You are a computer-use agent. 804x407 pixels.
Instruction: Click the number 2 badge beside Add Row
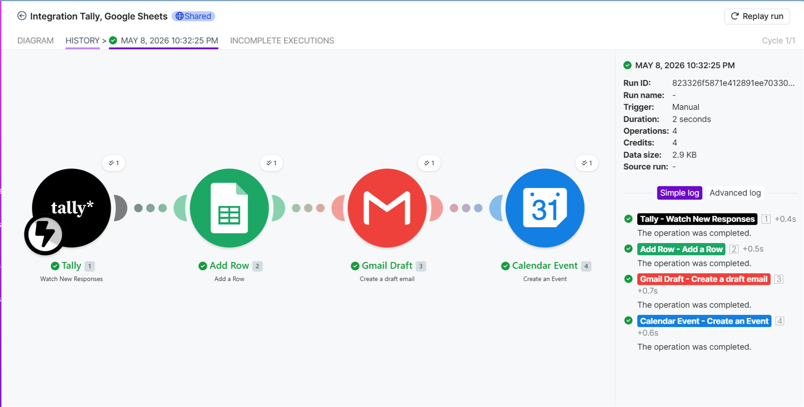(x=257, y=266)
